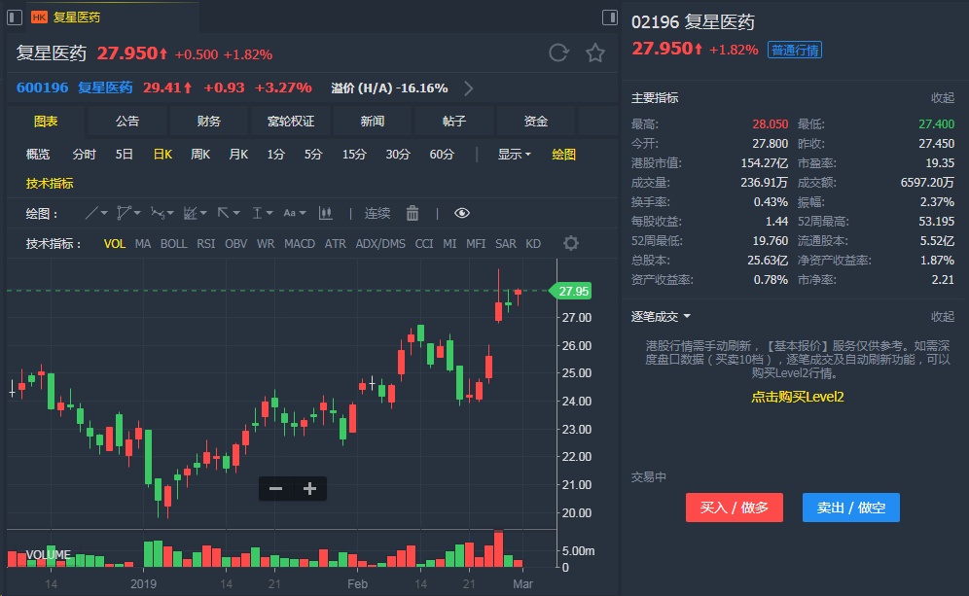This screenshot has width=969, height=596.
Task: Zoom out the chart with the minus button
Action: (275, 488)
